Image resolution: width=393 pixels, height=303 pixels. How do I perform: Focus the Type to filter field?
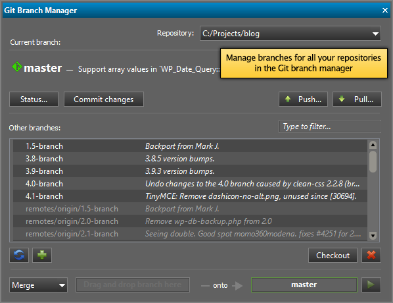pyautogui.click(x=330, y=126)
